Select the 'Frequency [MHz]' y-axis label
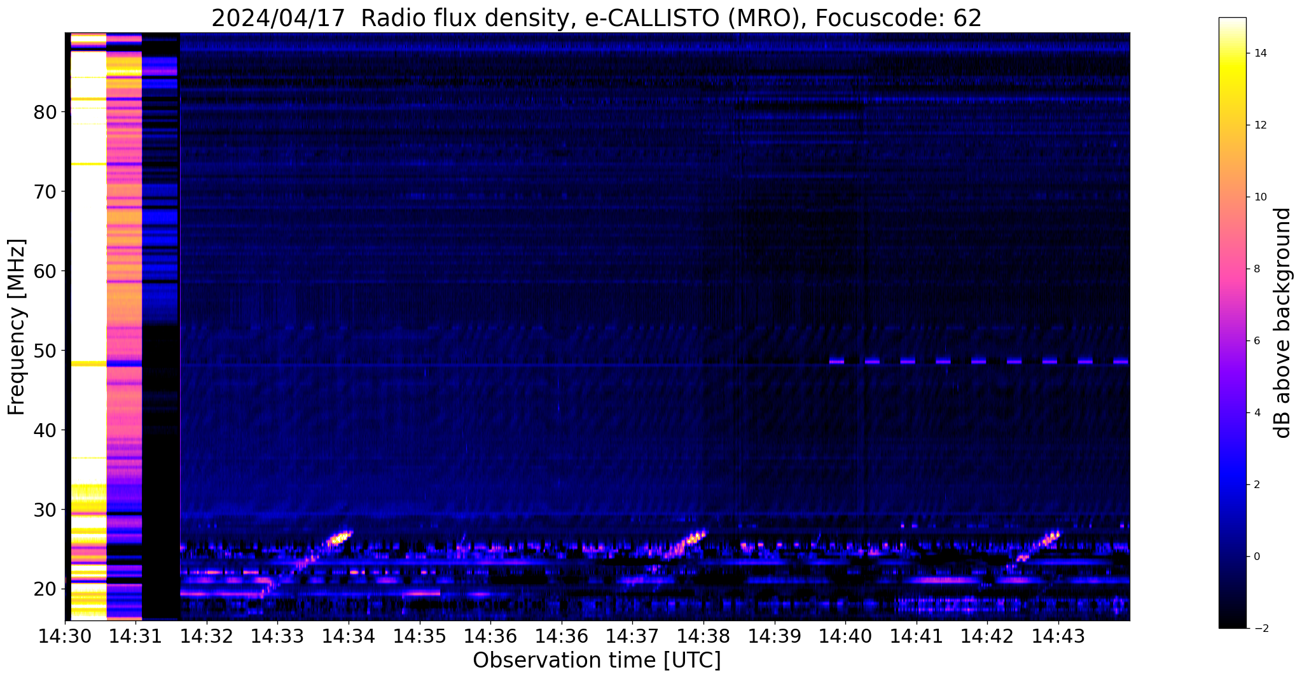This screenshot has height=679, width=1302. [x=17, y=327]
